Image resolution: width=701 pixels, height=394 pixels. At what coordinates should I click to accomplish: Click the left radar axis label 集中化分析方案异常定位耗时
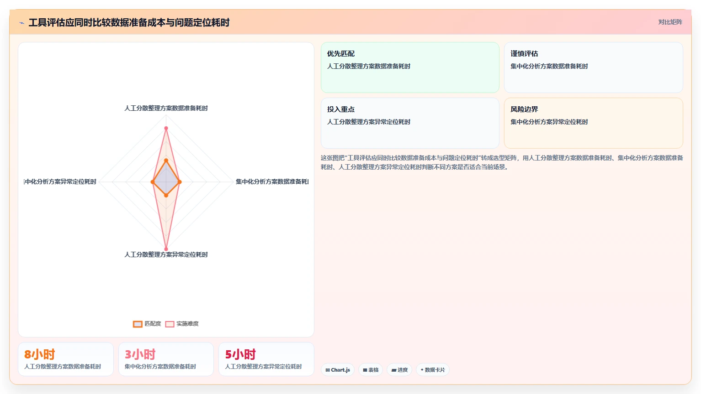coord(60,181)
